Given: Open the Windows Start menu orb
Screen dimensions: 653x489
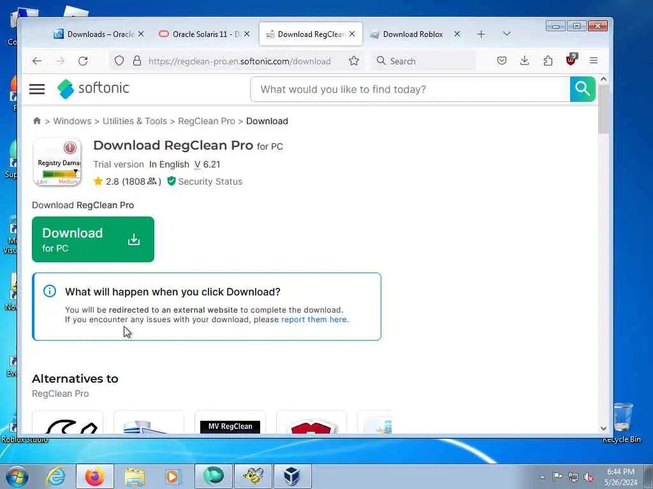Looking at the screenshot, I should (17, 476).
